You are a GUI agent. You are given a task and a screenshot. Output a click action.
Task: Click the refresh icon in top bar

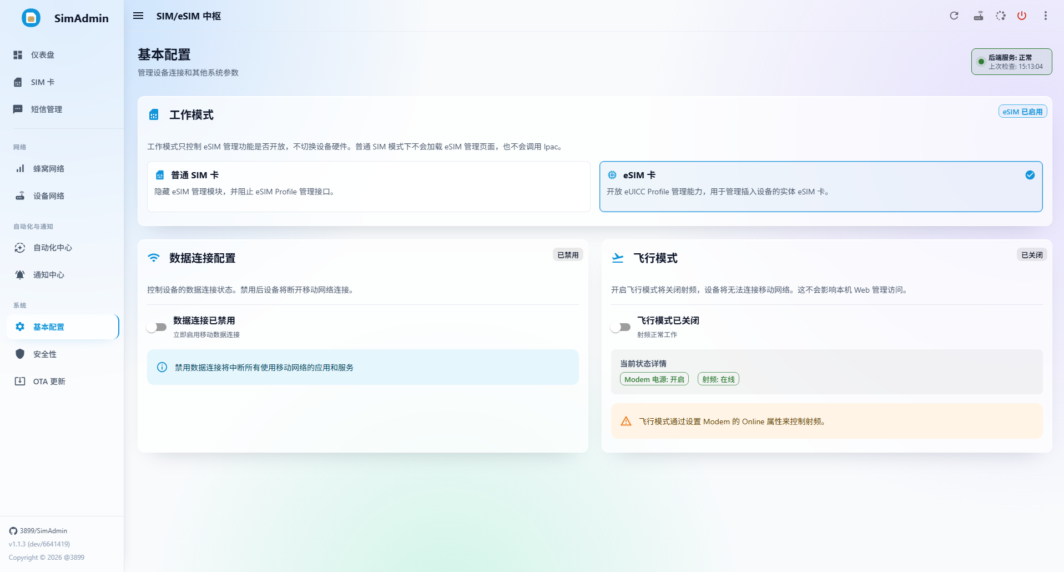coord(954,16)
